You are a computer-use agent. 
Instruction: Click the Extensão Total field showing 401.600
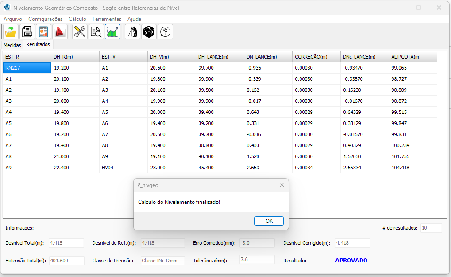67,261
